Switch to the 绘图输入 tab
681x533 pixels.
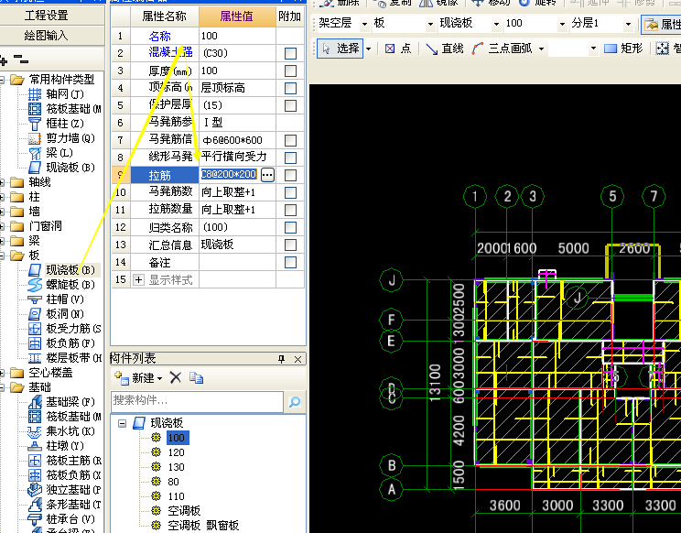coord(47,35)
